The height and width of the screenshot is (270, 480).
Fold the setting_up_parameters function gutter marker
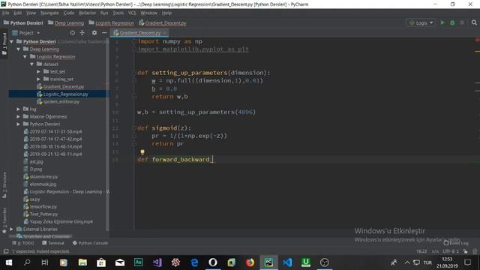[134, 73]
